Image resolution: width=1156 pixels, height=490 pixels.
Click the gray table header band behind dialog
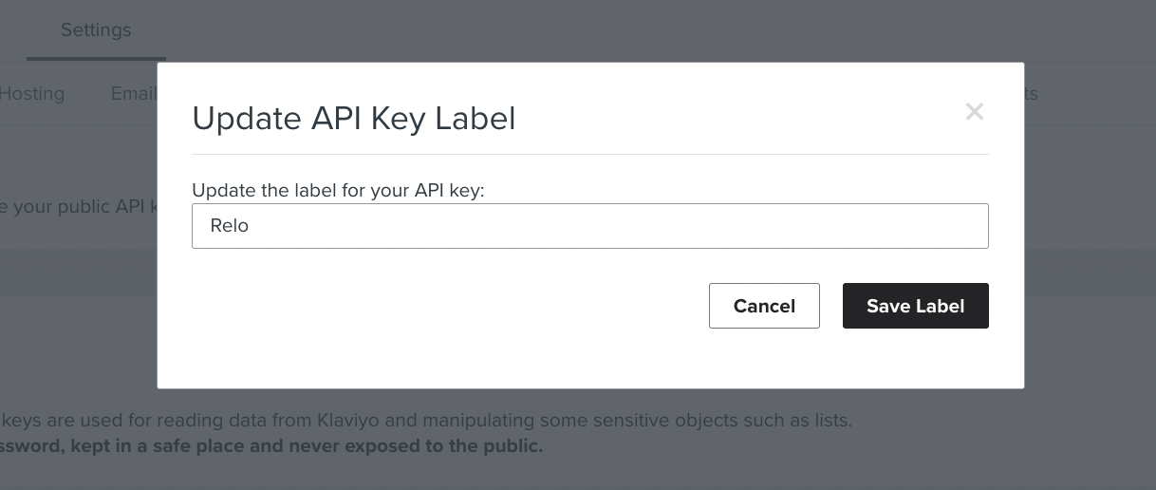[x=76, y=273]
